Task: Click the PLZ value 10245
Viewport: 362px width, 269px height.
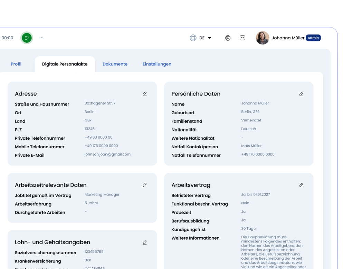Action: 89,129
